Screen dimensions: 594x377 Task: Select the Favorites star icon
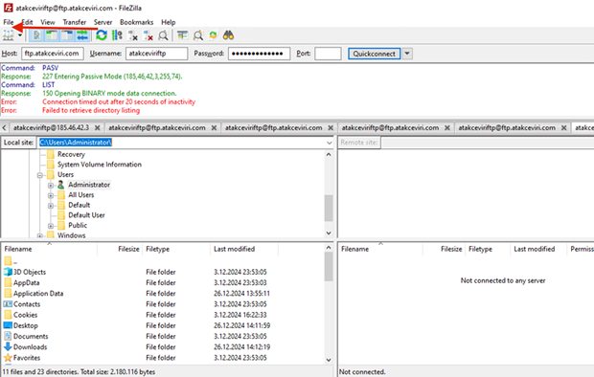coord(8,357)
